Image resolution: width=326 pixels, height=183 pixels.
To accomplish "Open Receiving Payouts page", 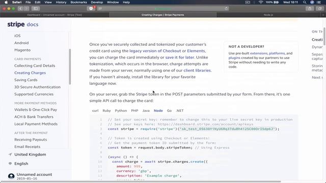I will (31, 139).
